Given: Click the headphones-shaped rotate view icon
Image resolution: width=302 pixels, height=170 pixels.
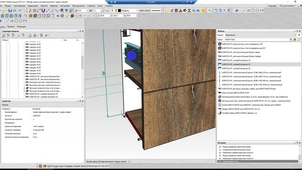Looking at the screenshot, I should 25,16.
